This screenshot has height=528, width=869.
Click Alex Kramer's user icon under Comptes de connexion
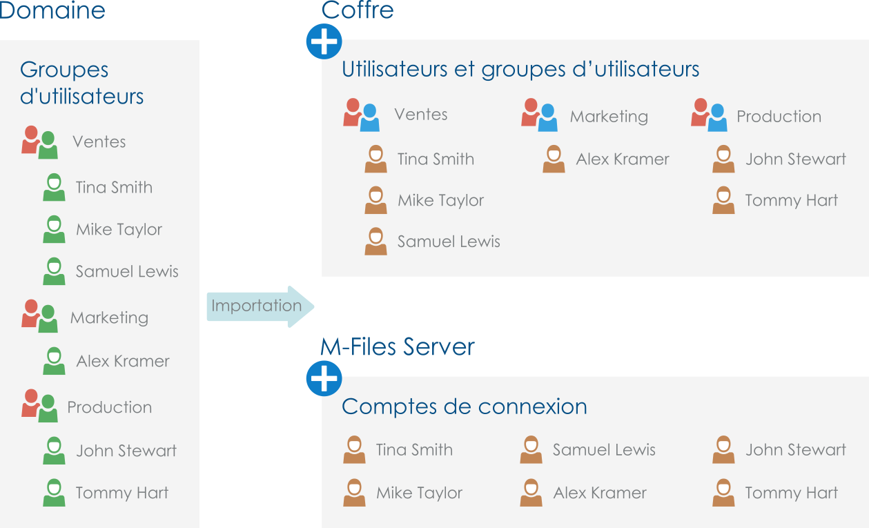531,493
